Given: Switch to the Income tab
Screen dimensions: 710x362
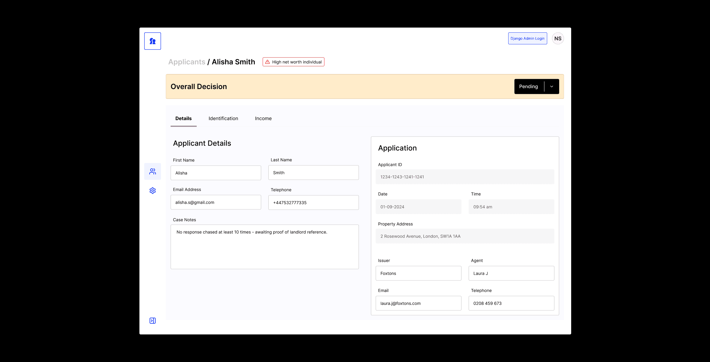Looking at the screenshot, I should (263, 118).
